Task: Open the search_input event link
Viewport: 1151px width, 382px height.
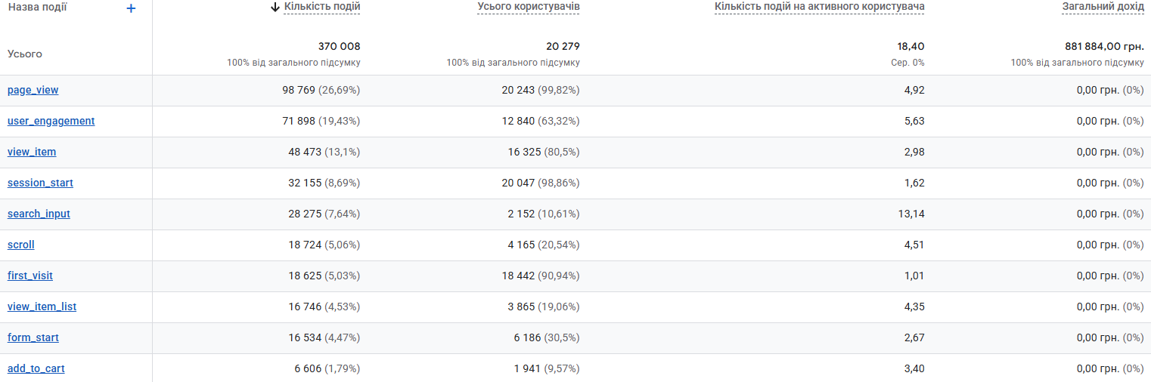Action: click(x=39, y=214)
